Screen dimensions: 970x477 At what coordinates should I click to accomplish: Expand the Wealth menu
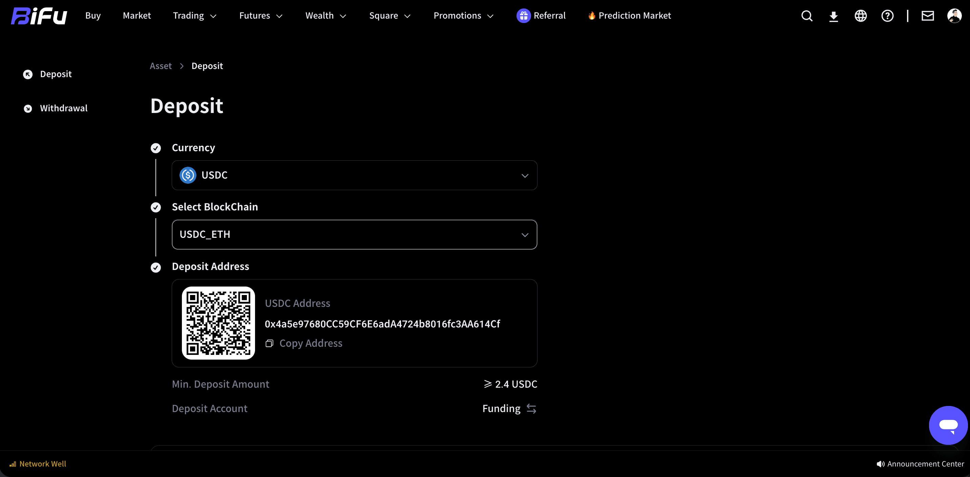(x=326, y=16)
